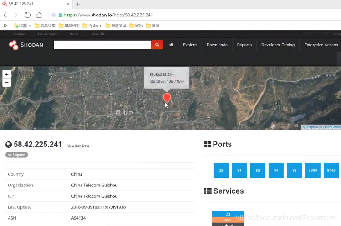Expand the 收藏 favorites dropdown arrow
The image size is (341, 226).
[x=30, y=25]
